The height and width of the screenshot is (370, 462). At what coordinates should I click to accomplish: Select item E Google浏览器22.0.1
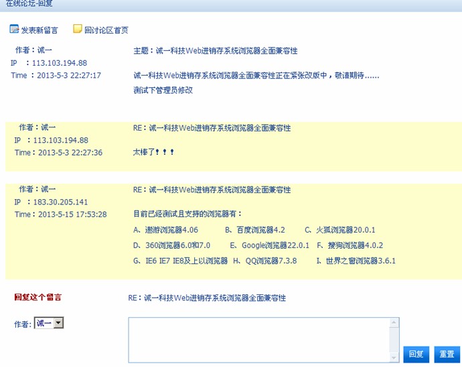pyautogui.click(x=270, y=245)
